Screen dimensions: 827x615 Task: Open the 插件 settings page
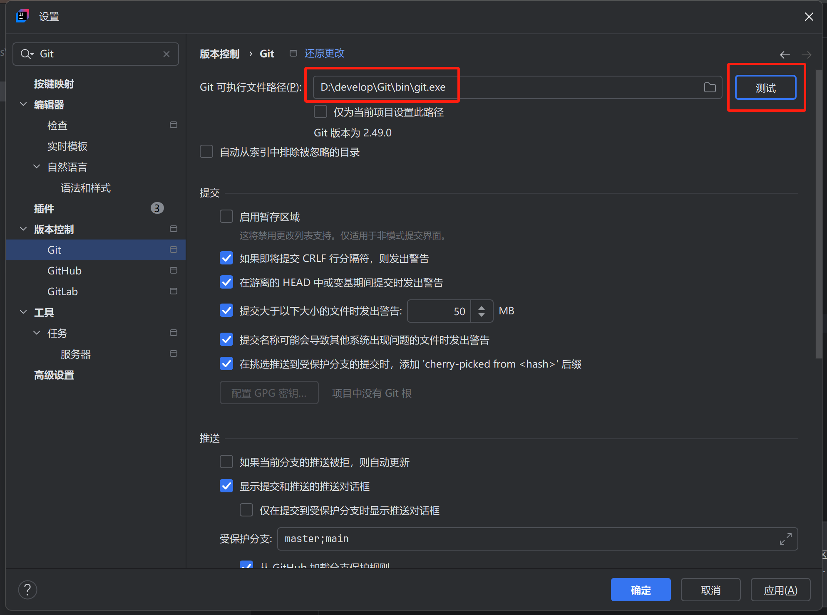tap(44, 208)
